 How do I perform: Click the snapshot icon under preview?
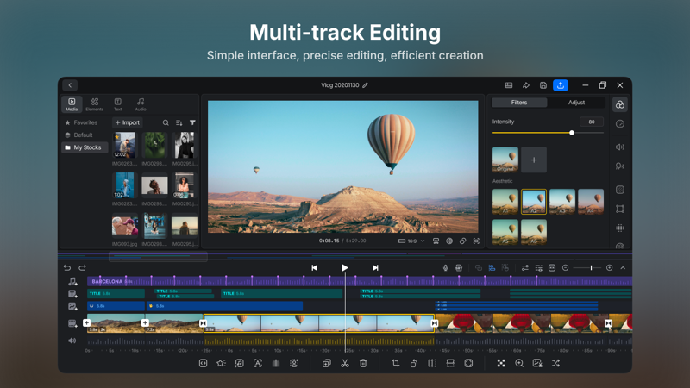tap(436, 241)
